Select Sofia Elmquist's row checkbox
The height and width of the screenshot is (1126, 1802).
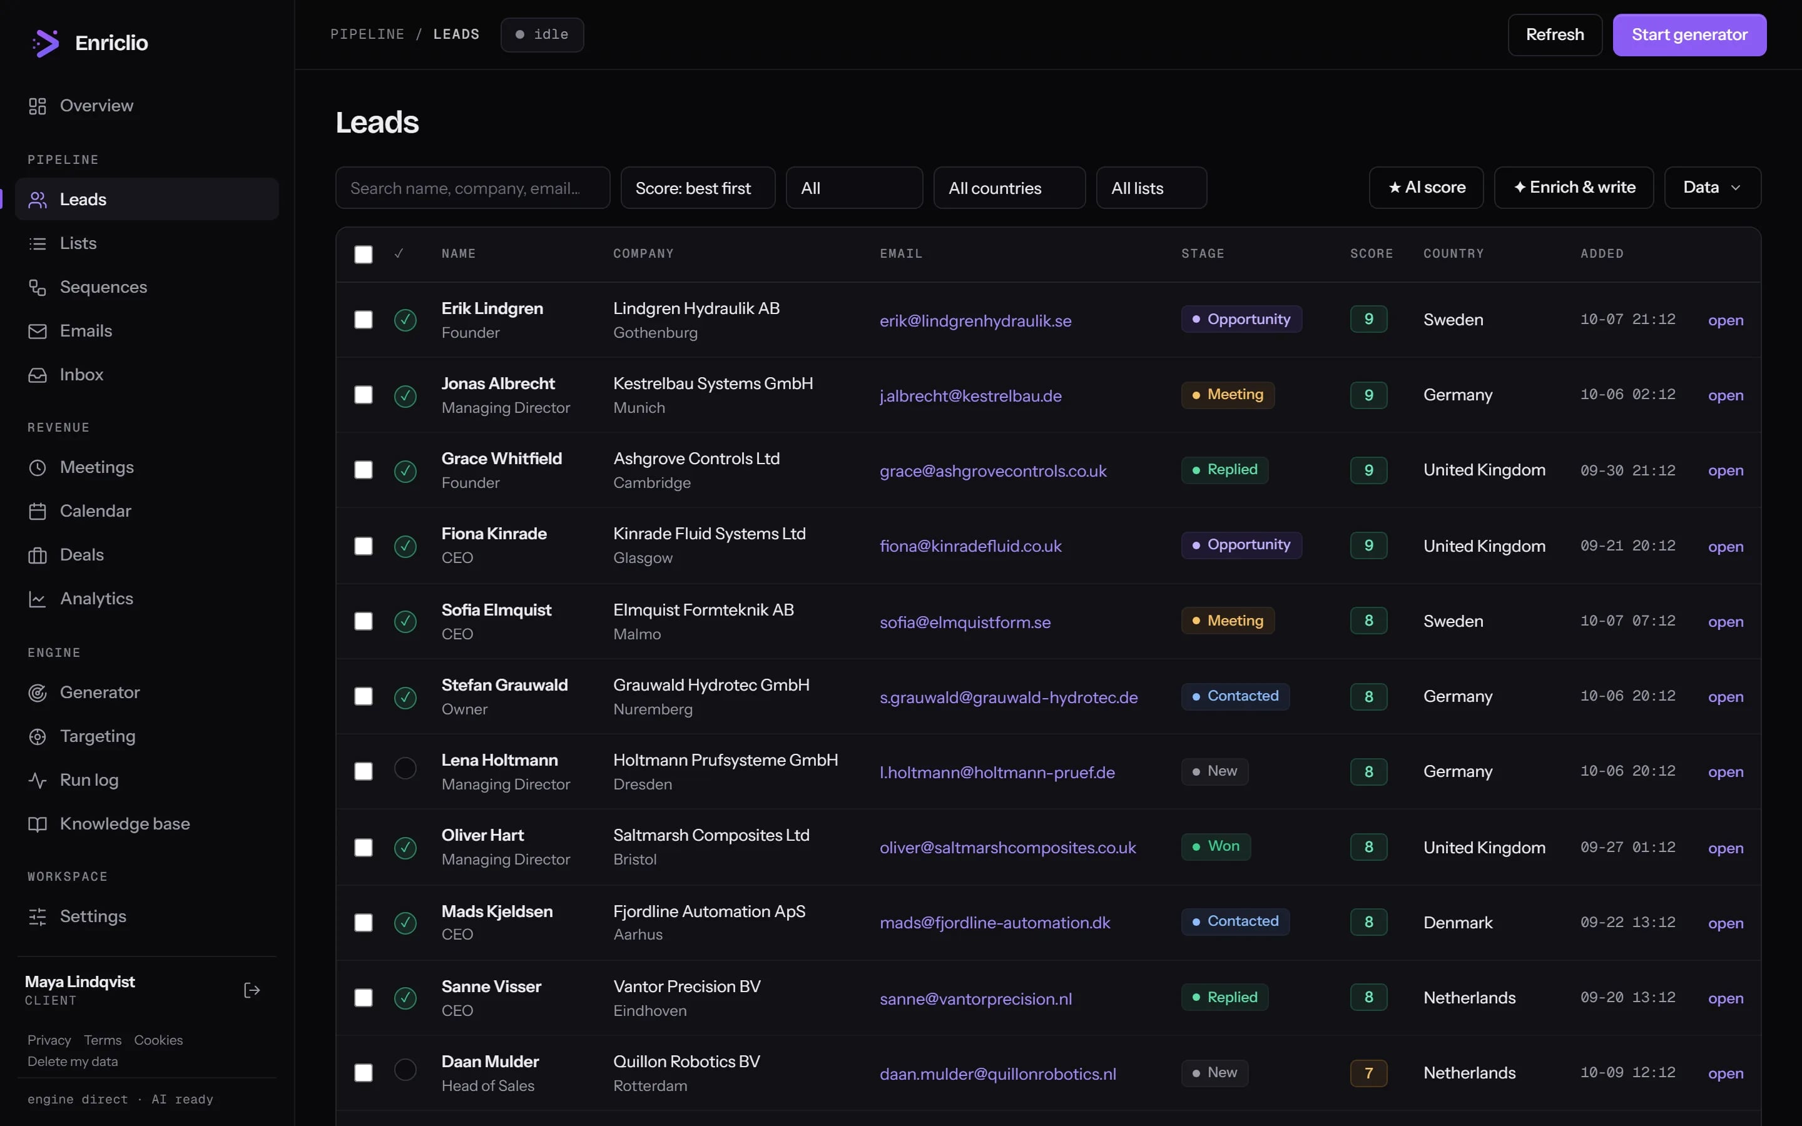364,622
